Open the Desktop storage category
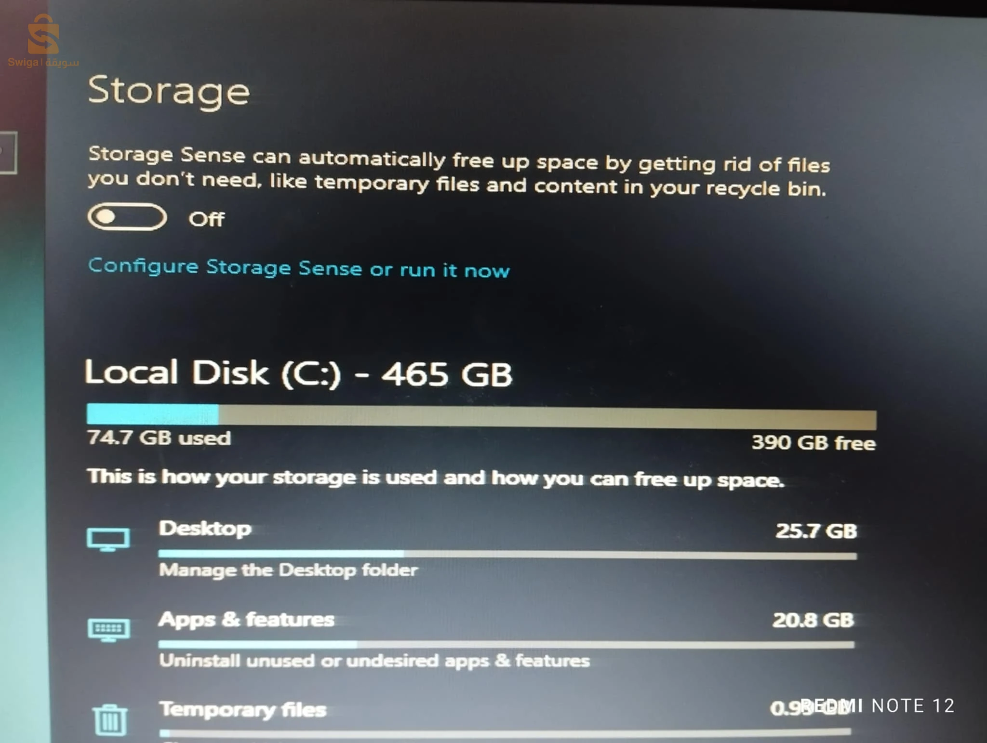987x743 pixels. pyautogui.click(x=507, y=548)
